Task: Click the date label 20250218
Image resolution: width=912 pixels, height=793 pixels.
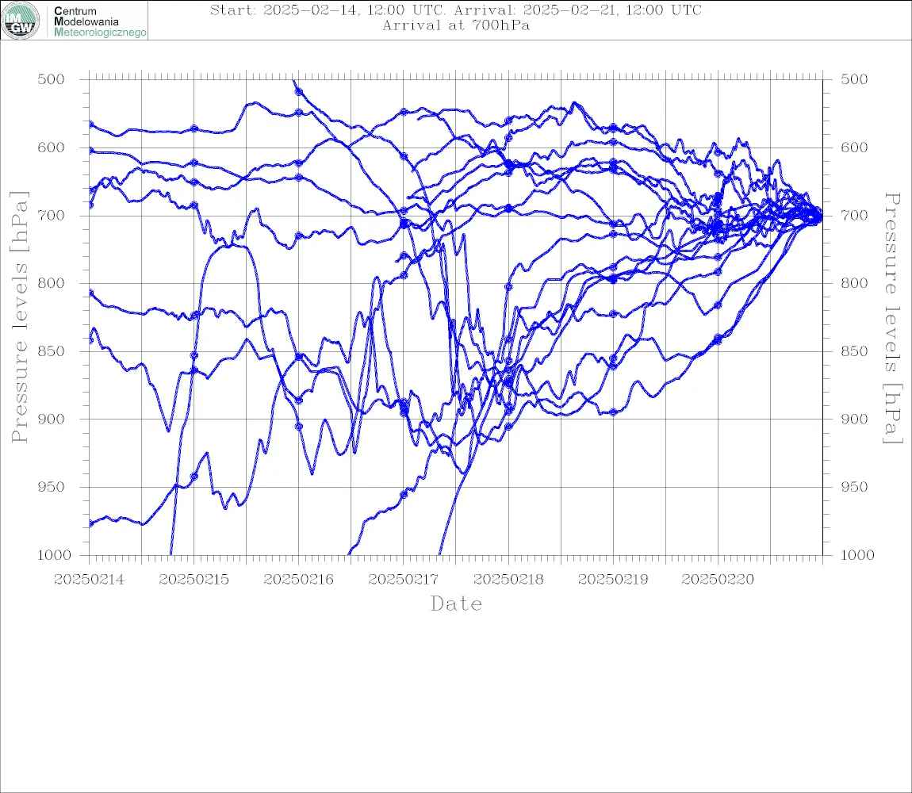Action: coord(508,580)
